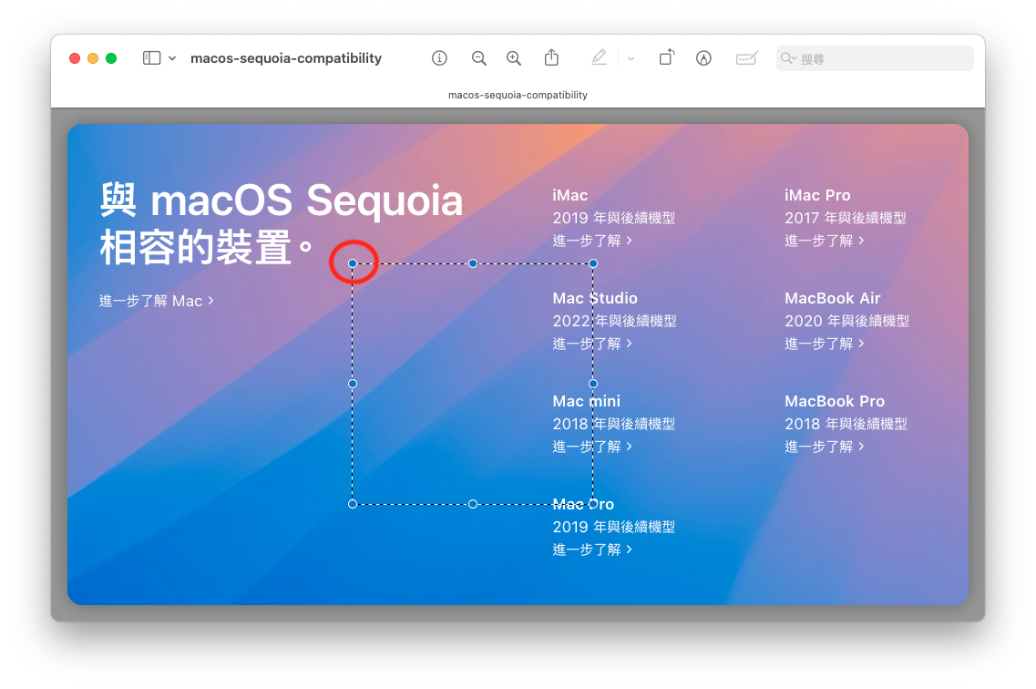This screenshot has width=1036, height=689.
Task: Click the green full-screen button
Action: pos(112,58)
